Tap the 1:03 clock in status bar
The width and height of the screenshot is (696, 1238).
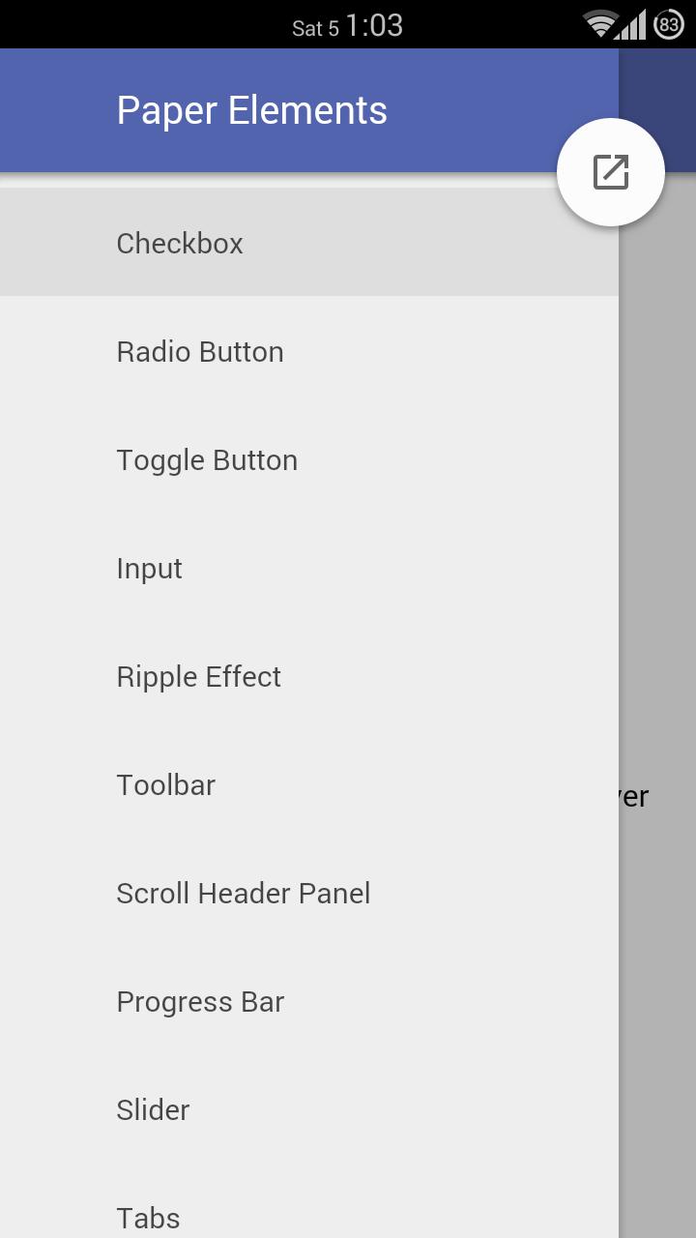pyautogui.click(x=374, y=25)
